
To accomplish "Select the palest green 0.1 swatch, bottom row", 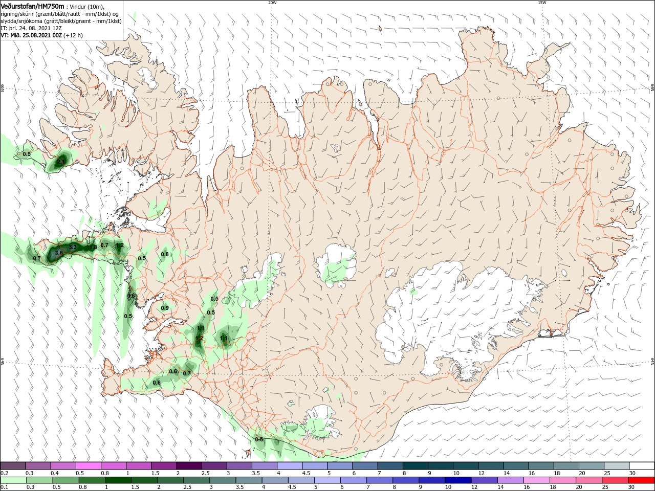I will click(x=14, y=480).
